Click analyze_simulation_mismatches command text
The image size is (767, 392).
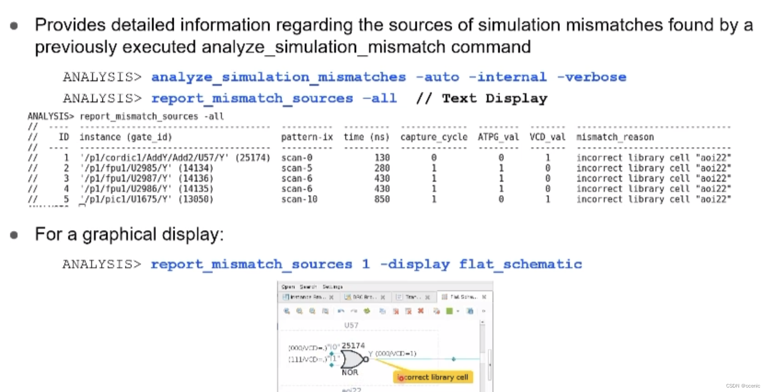tap(278, 78)
